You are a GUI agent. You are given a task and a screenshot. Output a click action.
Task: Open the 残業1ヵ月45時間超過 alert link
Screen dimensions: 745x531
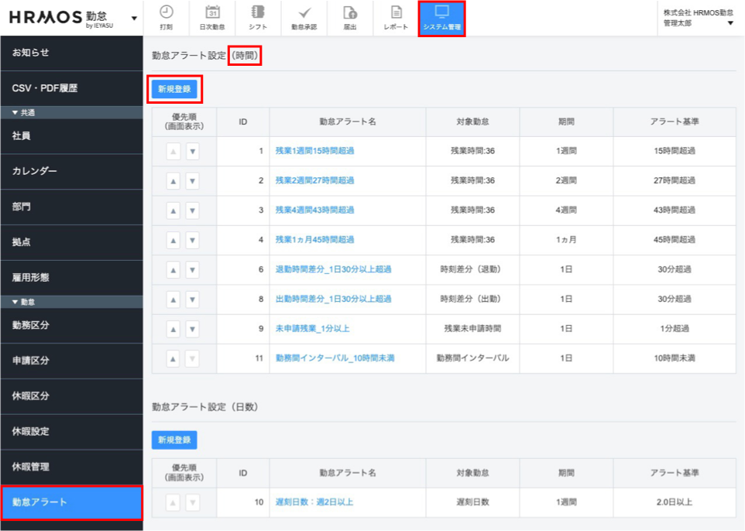click(x=314, y=240)
